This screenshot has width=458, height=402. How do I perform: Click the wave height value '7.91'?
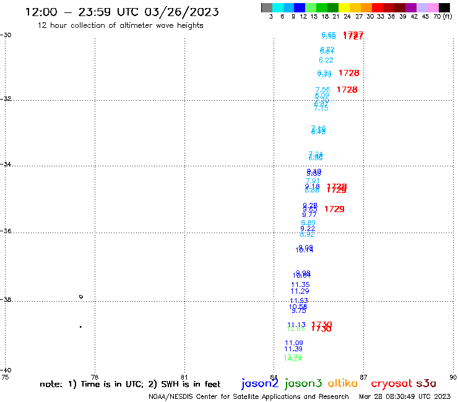313,181
